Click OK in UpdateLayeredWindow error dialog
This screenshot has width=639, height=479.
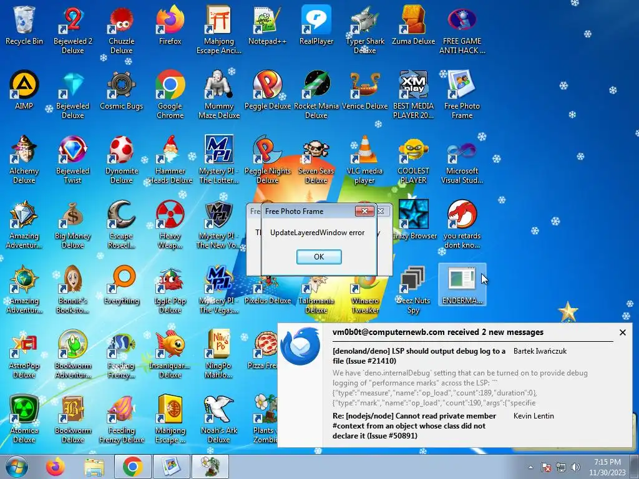[x=319, y=256]
